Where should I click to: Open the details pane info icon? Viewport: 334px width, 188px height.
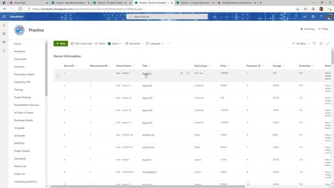(x=321, y=43)
